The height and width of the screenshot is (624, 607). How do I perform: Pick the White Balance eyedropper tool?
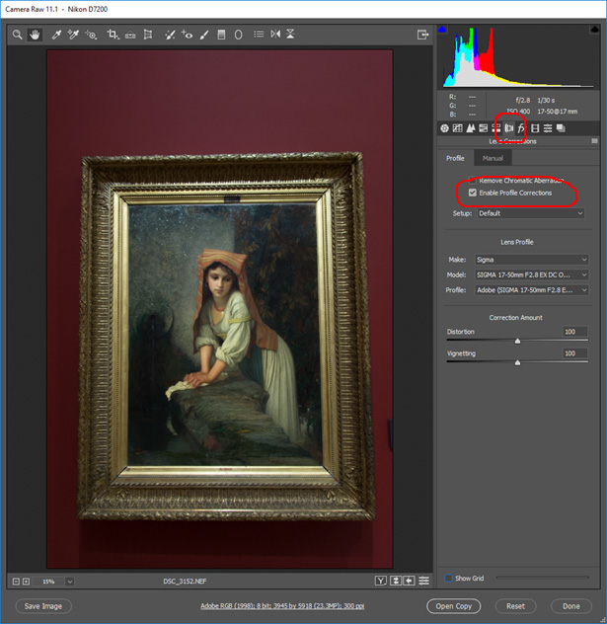57,35
